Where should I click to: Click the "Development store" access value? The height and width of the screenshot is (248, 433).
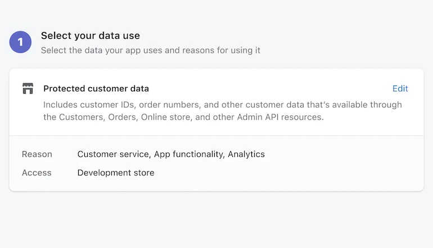116,173
